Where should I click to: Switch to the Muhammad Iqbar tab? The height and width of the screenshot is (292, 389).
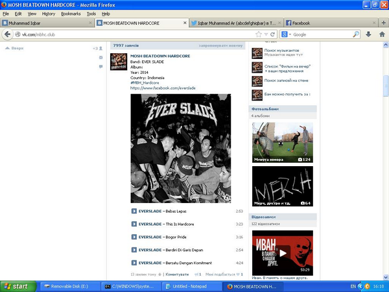click(x=47, y=23)
